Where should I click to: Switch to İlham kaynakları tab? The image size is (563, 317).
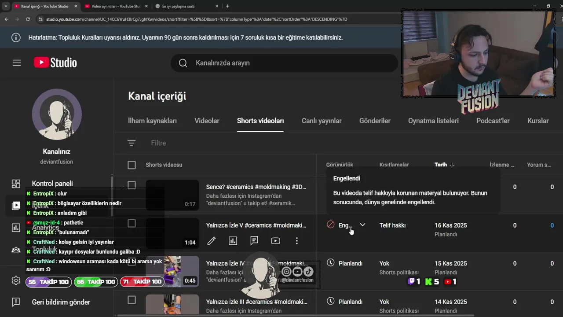(x=152, y=121)
